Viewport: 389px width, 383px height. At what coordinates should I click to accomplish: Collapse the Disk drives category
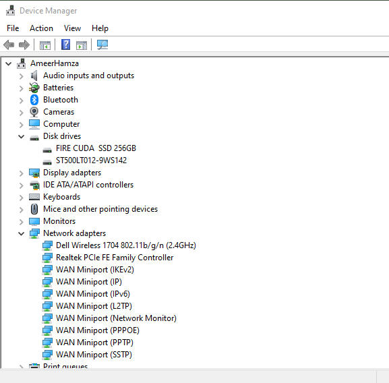(x=22, y=136)
